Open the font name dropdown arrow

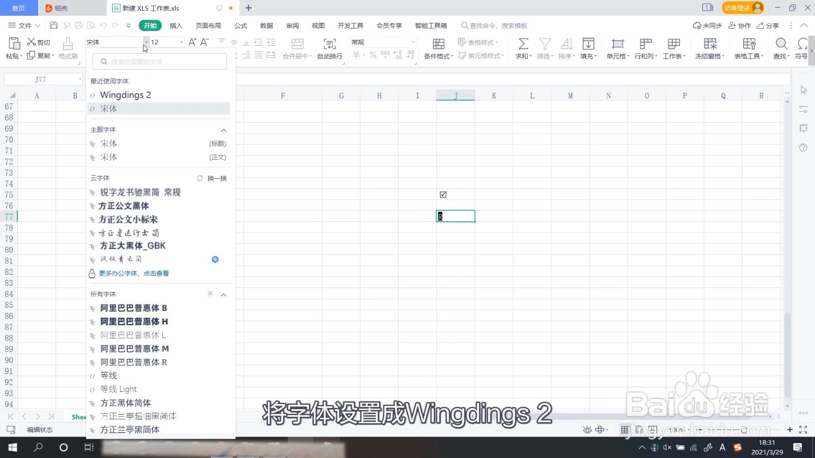[x=146, y=42]
